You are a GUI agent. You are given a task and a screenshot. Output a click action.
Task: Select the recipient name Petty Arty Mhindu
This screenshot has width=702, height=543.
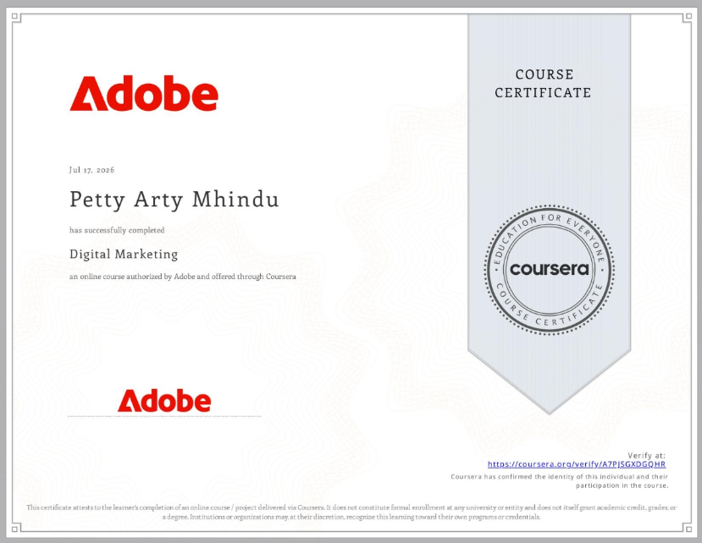(x=174, y=200)
